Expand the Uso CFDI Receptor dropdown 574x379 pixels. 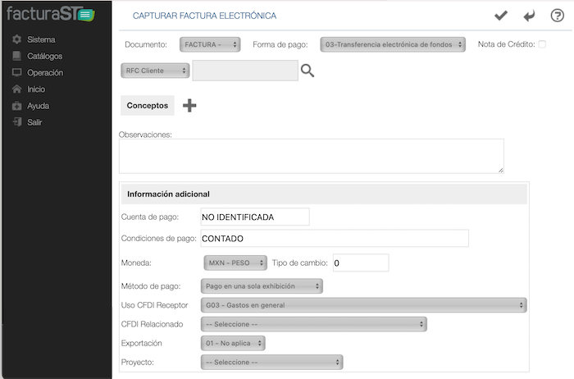point(362,305)
